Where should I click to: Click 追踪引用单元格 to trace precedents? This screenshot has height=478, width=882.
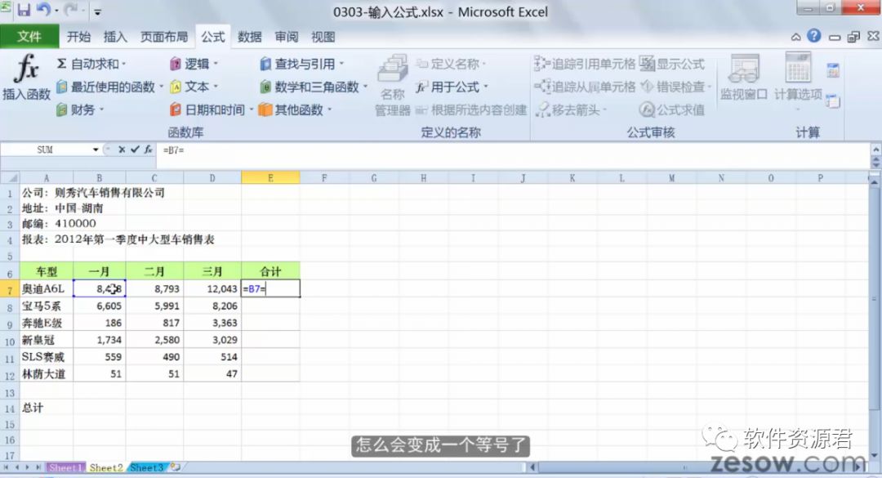tap(585, 64)
